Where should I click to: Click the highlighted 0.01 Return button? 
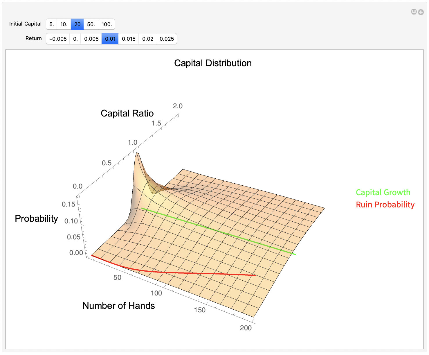[x=110, y=39]
